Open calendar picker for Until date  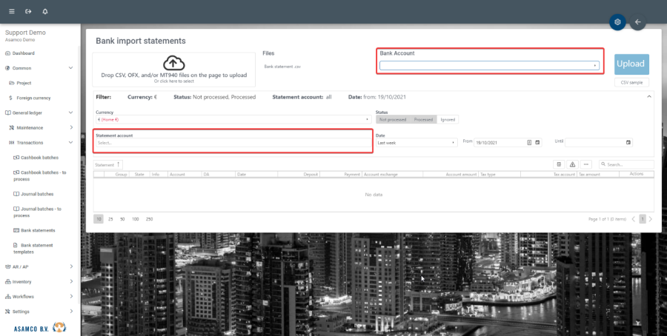tap(628, 142)
